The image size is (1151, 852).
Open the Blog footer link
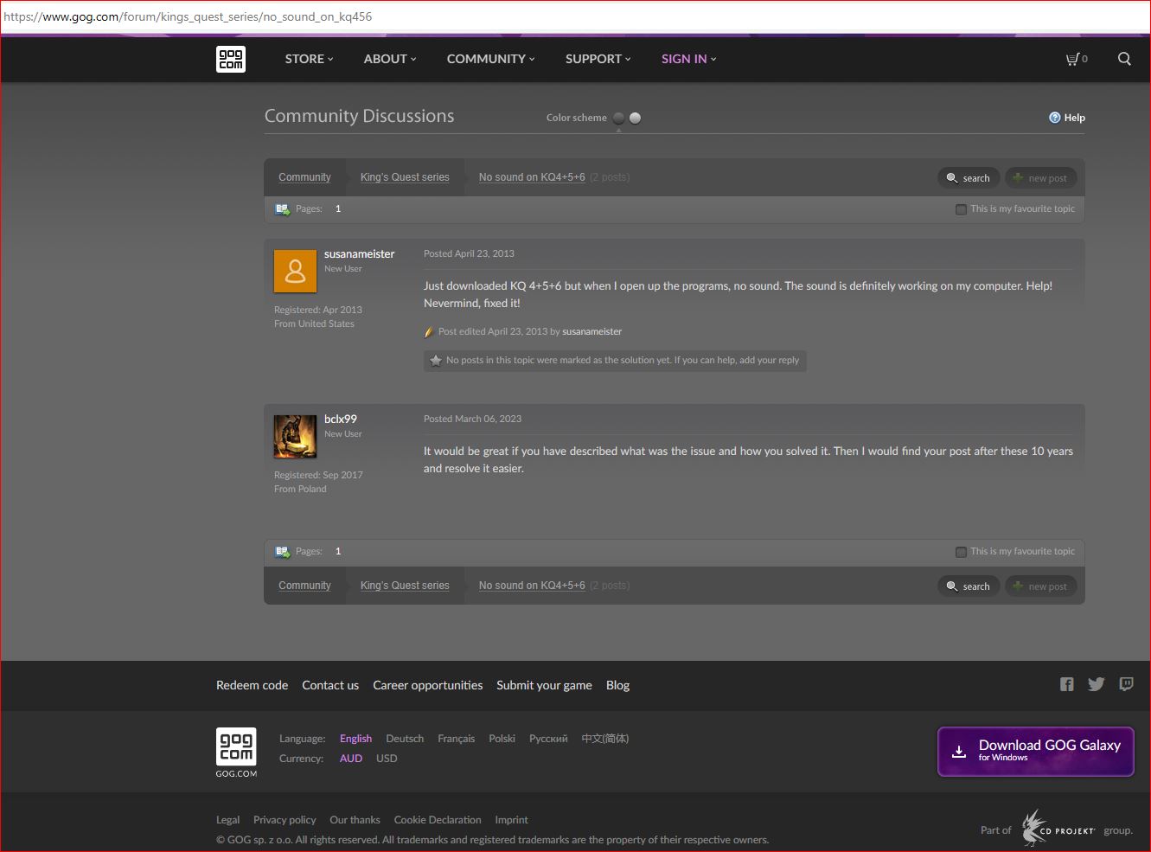(617, 685)
